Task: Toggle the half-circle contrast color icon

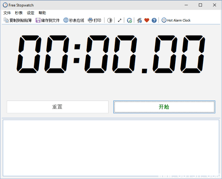Action: 110,20
